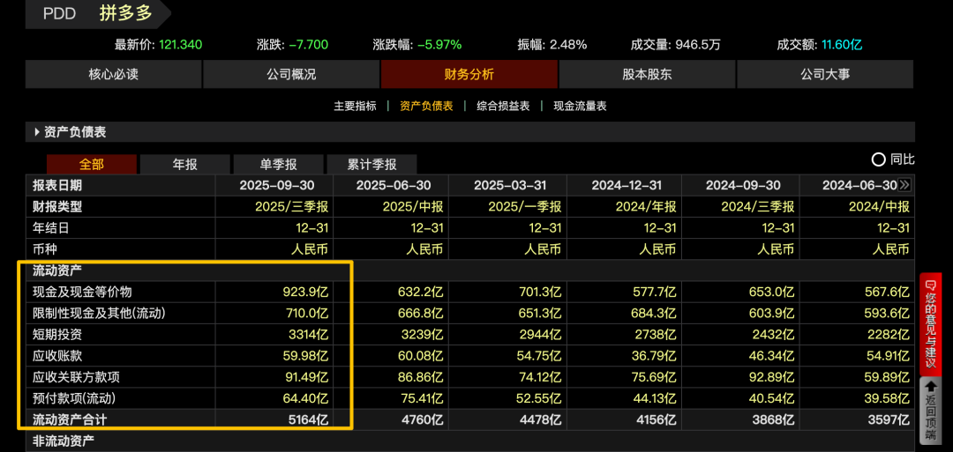Click the 币种 row label
Image resolution: width=953 pixels, height=452 pixels.
coord(44,249)
